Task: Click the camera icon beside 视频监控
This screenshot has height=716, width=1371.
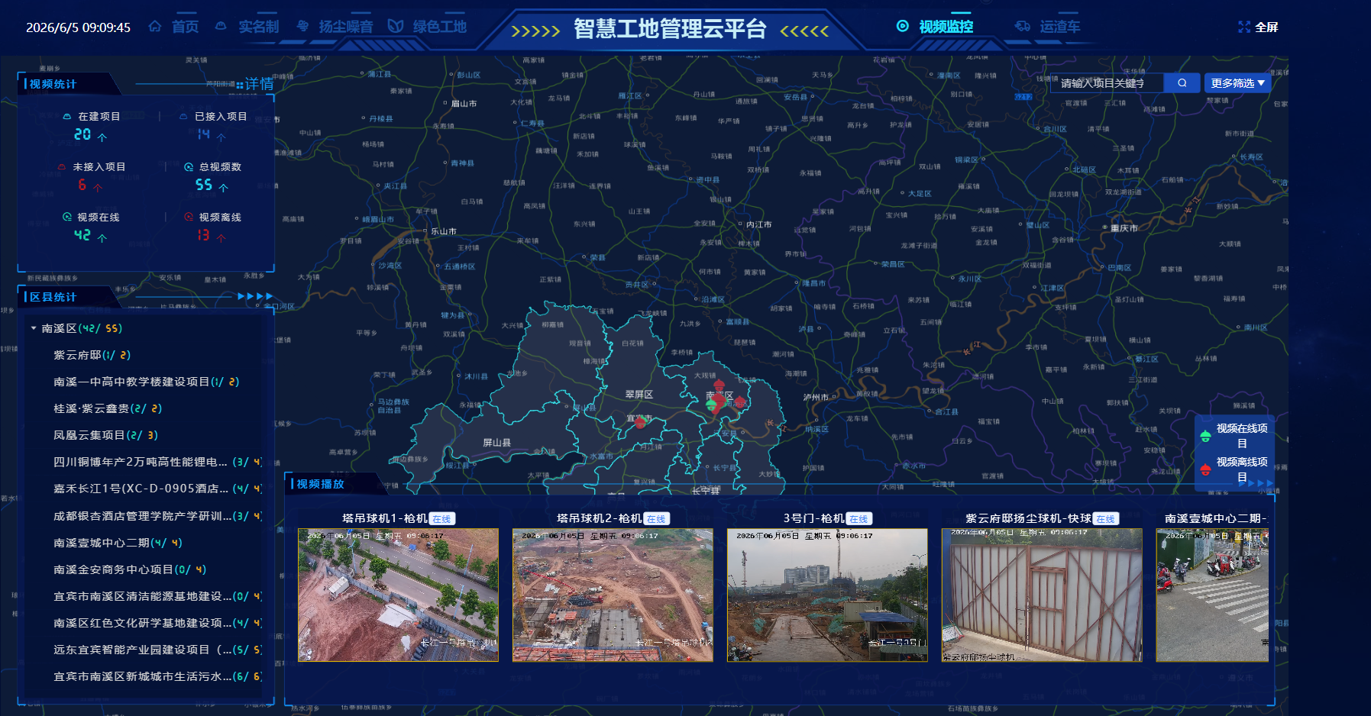Action: click(x=903, y=26)
